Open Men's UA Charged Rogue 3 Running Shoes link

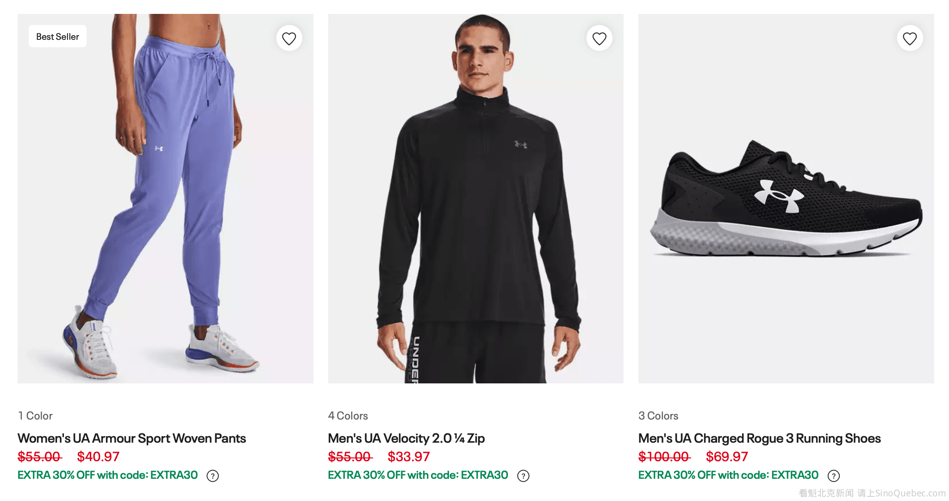click(x=759, y=438)
